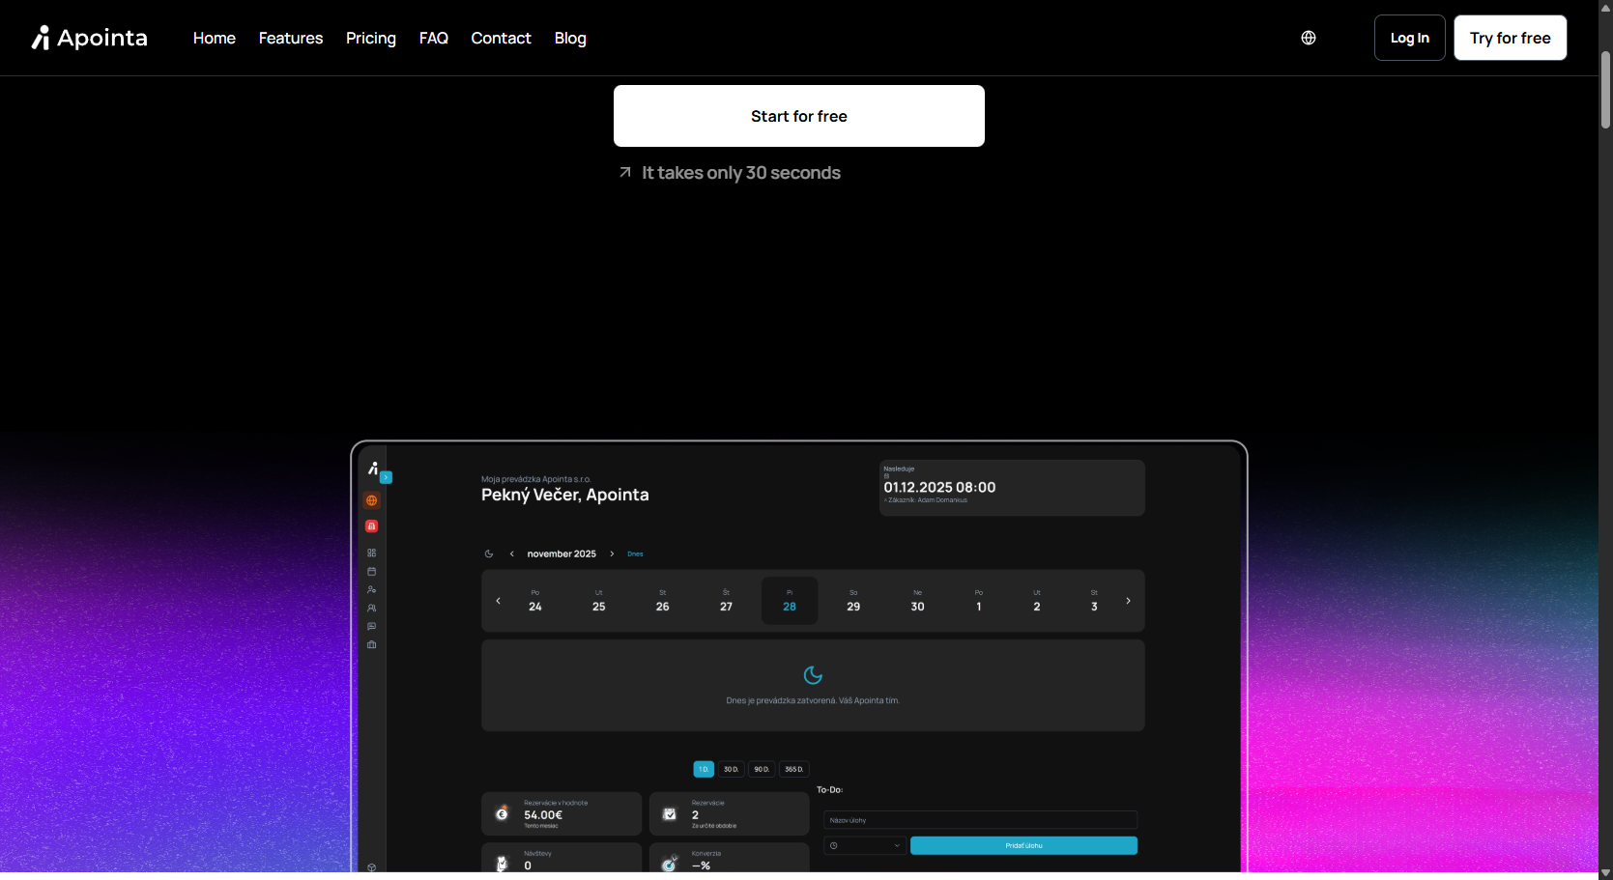Select the red icon in dashboard sidebar
The width and height of the screenshot is (1613, 880).
click(x=372, y=526)
